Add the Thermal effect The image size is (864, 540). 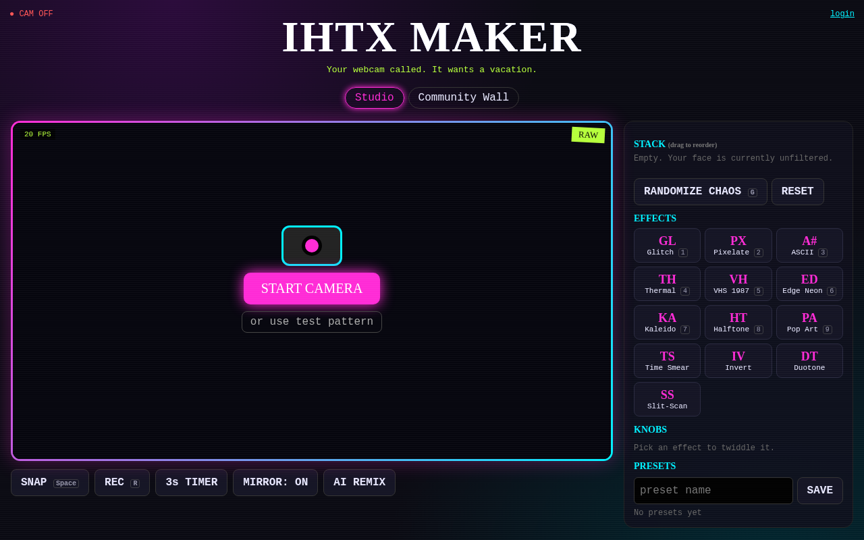coord(667,283)
